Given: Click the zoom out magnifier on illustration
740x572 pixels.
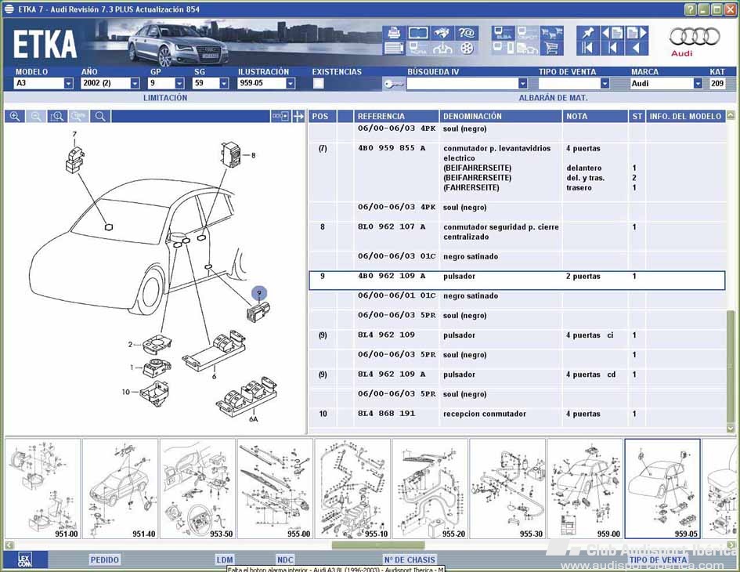Looking at the screenshot, I should click(36, 116).
